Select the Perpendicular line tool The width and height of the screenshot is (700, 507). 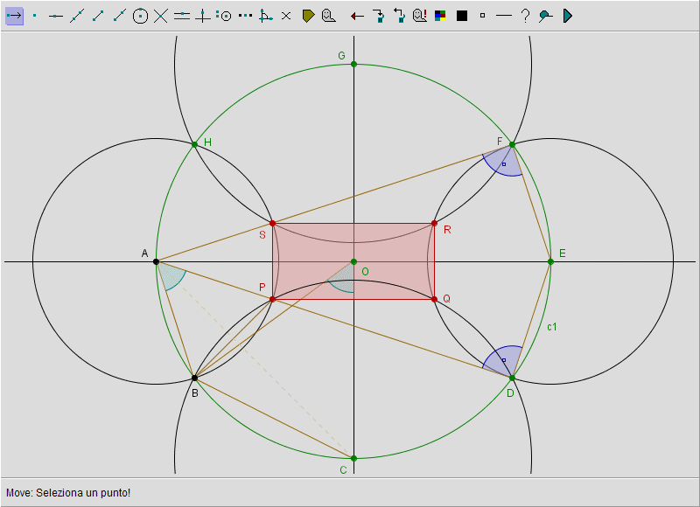tap(203, 16)
